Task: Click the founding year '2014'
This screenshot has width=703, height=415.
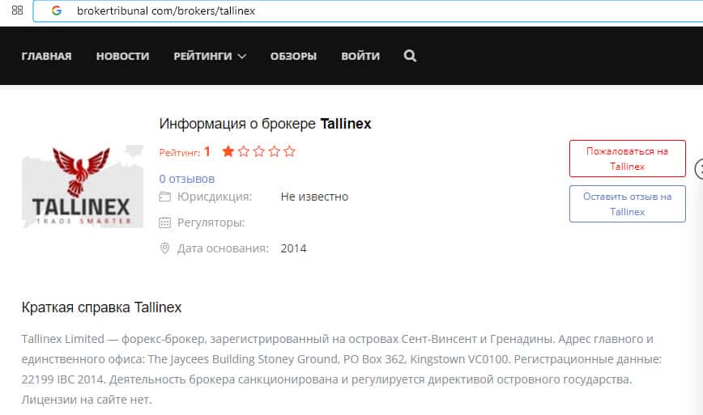Action: [x=294, y=248]
